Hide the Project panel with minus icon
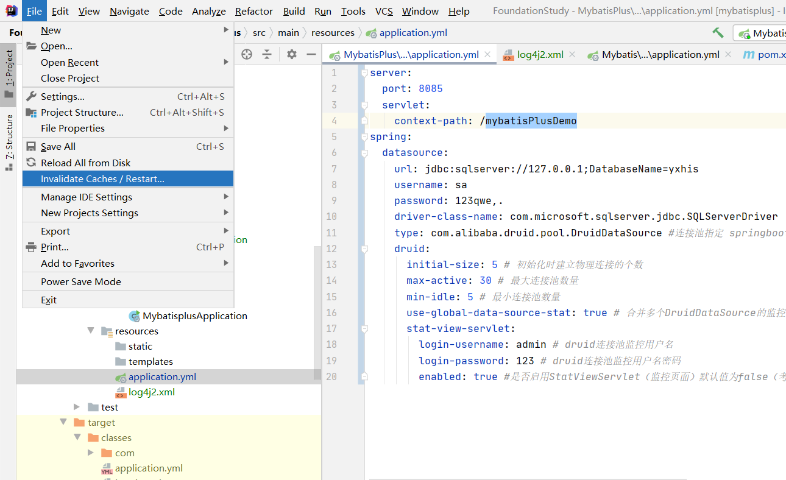Viewport: 786px width, 480px height. 311,54
